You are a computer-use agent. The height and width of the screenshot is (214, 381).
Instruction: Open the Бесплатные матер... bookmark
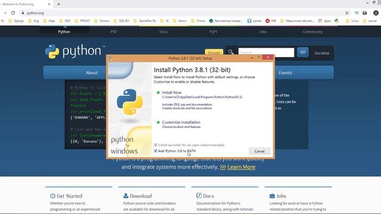click(226, 21)
